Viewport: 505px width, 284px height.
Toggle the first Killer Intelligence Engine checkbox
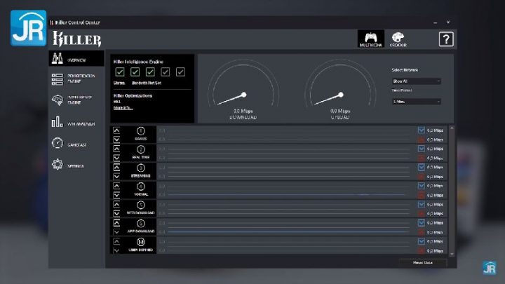pos(120,72)
